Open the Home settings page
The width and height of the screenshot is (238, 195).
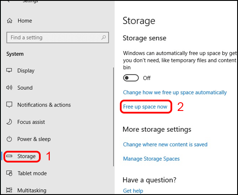click(x=25, y=20)
